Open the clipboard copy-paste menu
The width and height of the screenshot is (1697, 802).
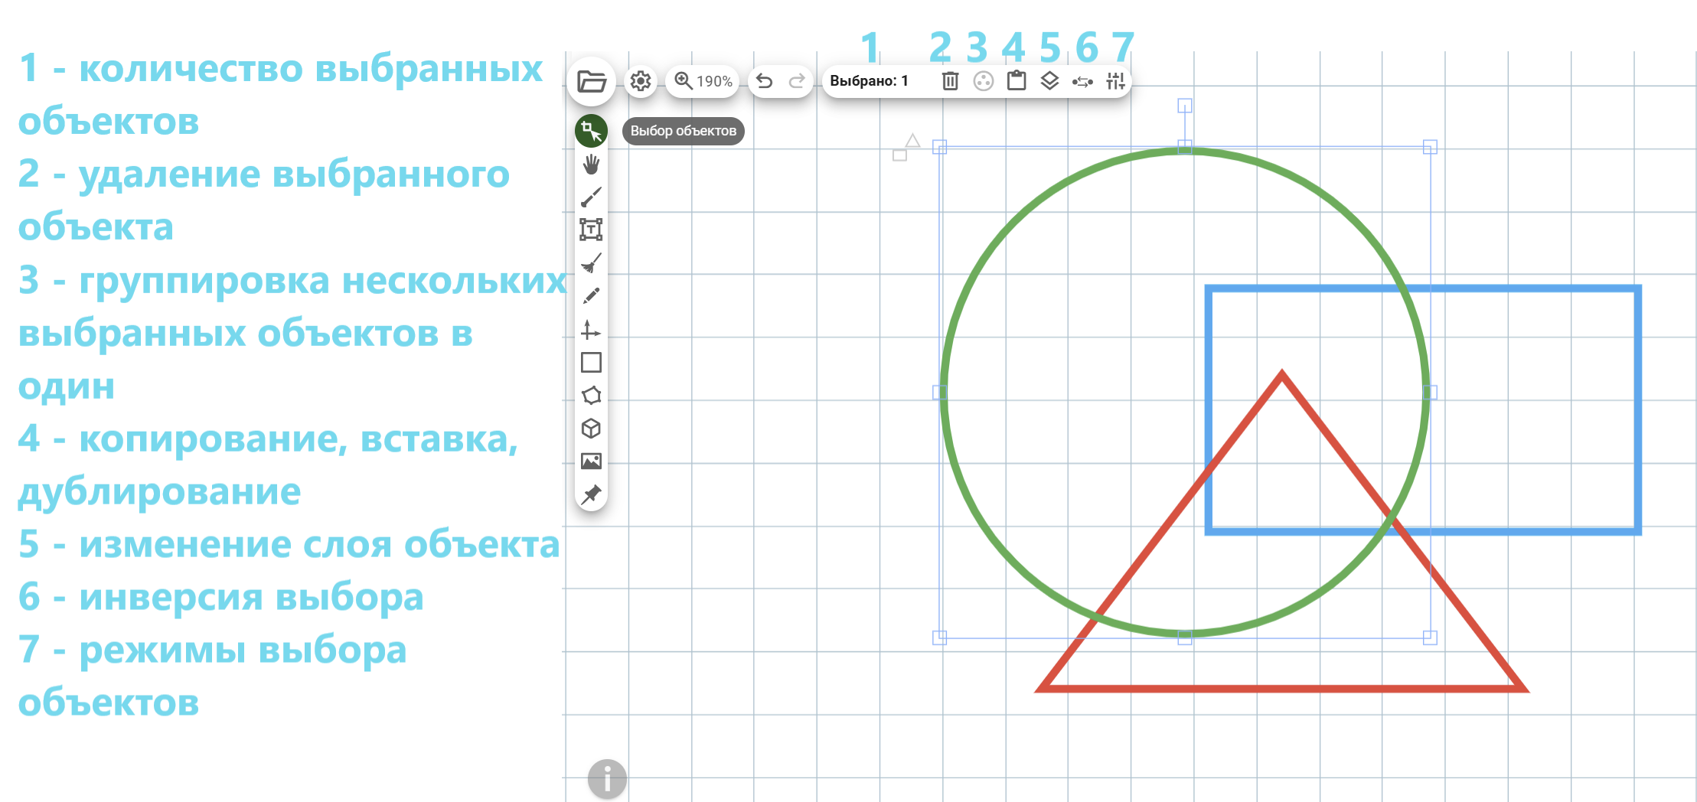tap(1017, 81)
